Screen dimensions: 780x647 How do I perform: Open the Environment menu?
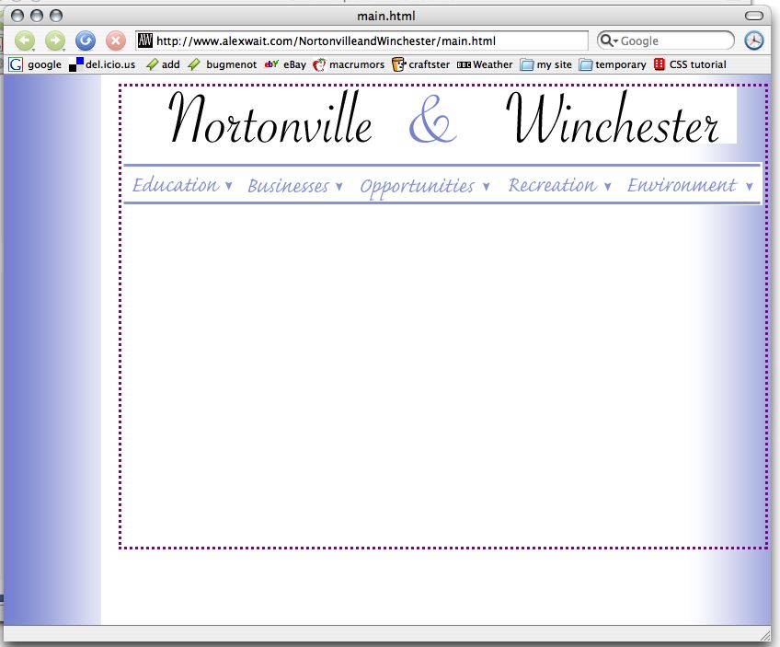coord(681,185)
